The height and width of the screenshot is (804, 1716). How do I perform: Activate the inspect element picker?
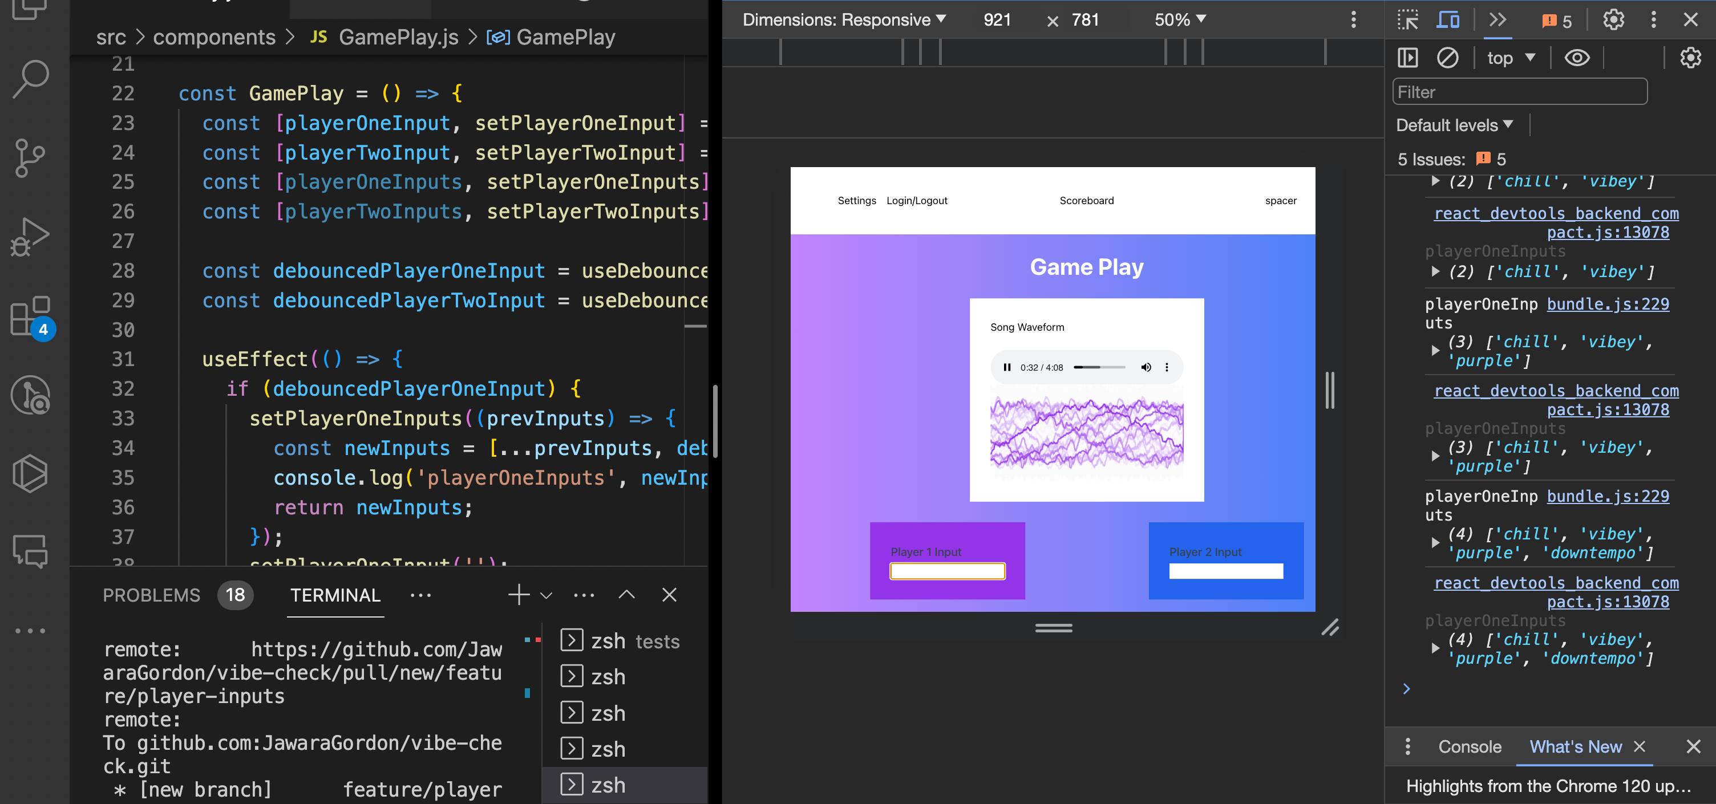point(1407,20)
